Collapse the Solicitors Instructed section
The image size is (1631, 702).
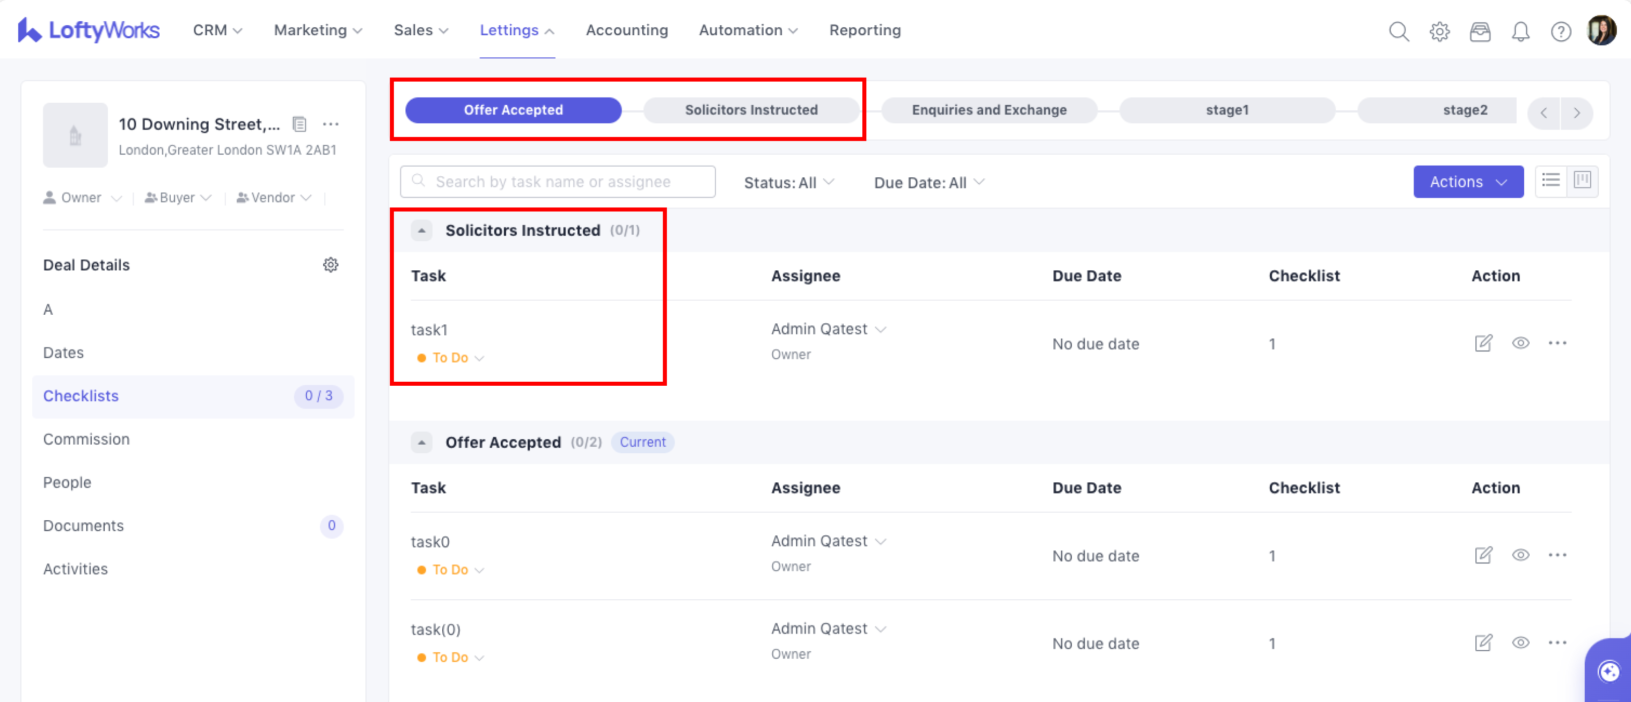point(422,231)
